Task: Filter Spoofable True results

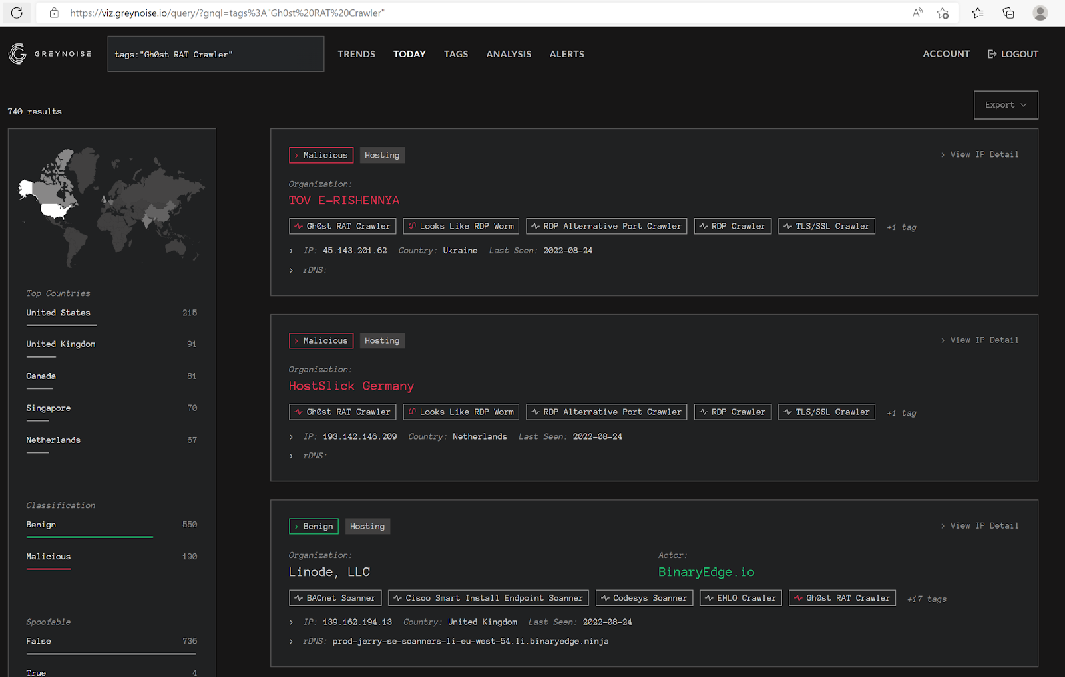Action: [112, 672]
